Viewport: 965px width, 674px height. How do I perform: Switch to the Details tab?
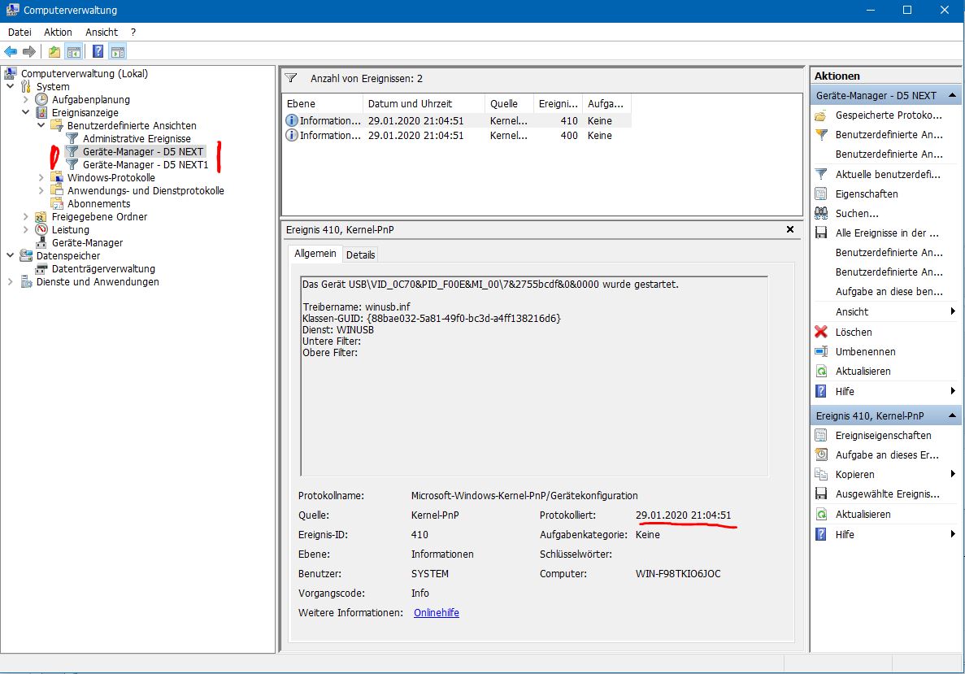[360, 254]
